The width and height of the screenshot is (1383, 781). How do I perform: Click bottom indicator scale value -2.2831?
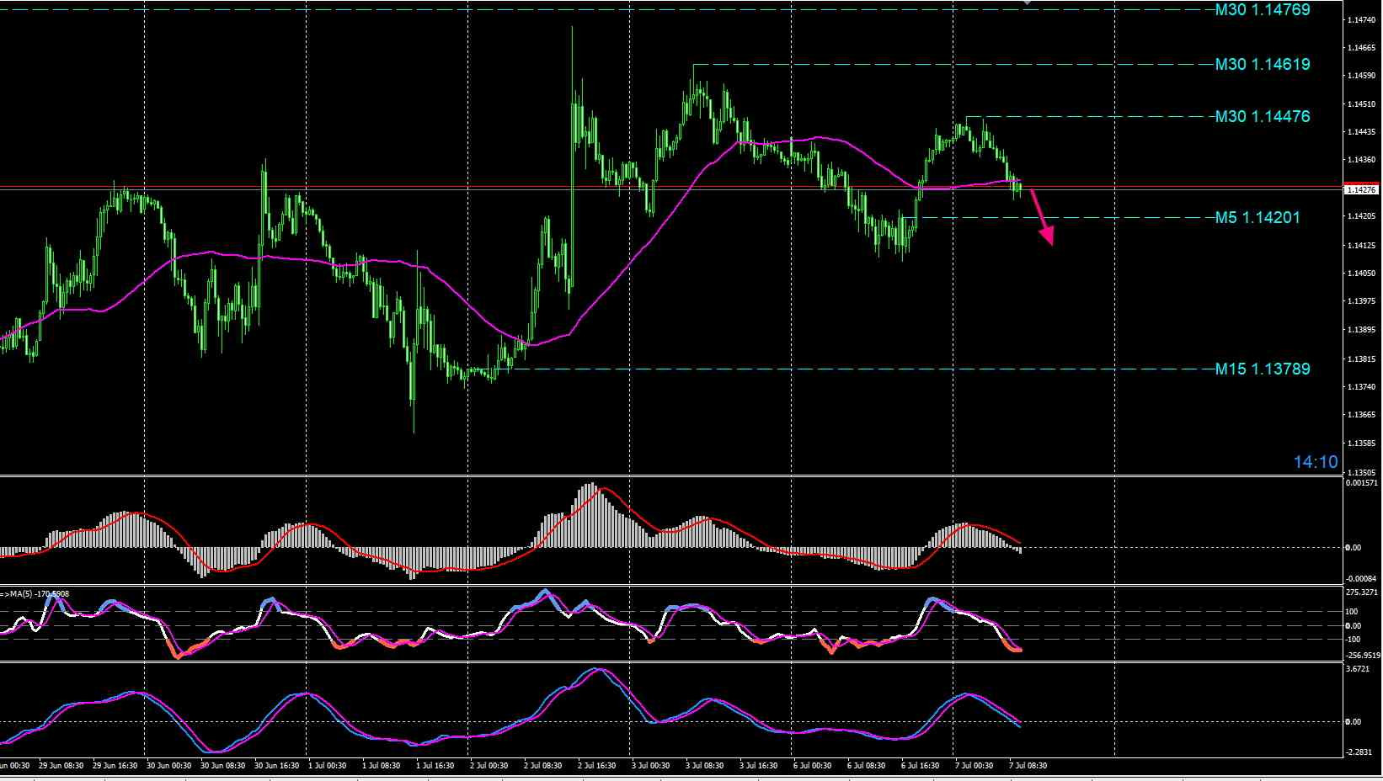click(x=1359, y=752)
